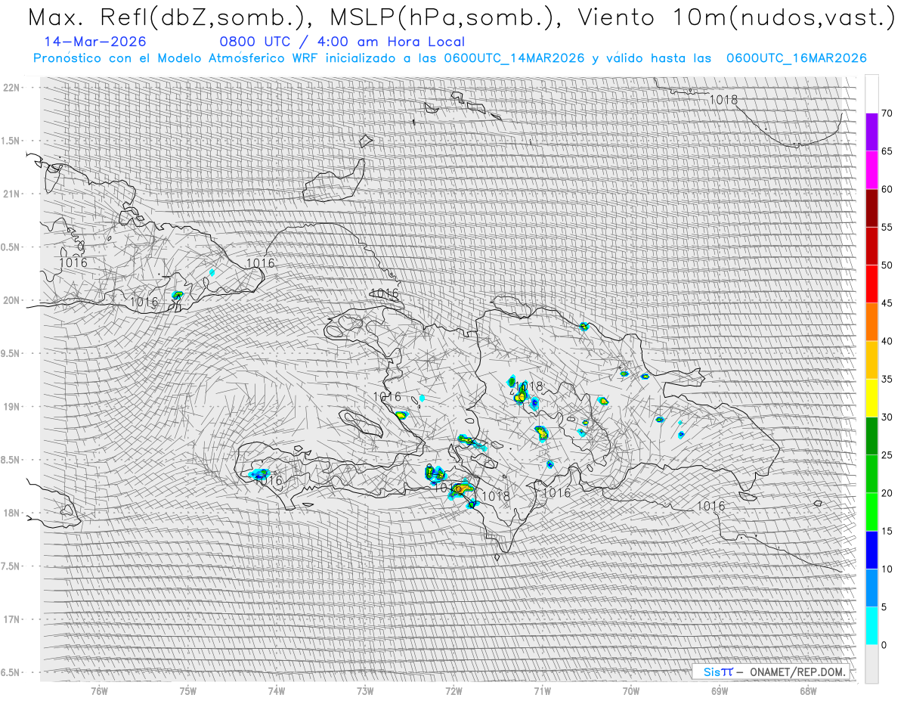Screen dimensions: 907x701
Task: Click the '17N' latitude label
Action: click(11, 619)
